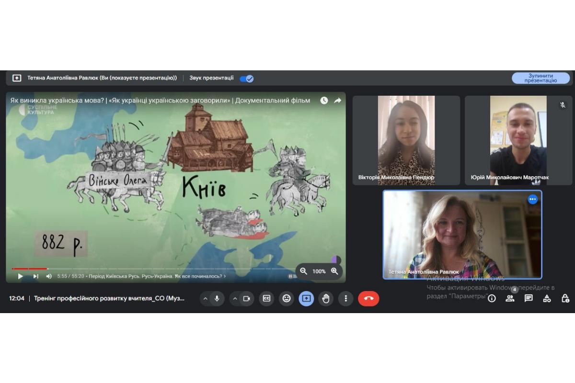Screen dimensions: 575x383
Task: Zoom out the presentation view
Action: point(303,271)
